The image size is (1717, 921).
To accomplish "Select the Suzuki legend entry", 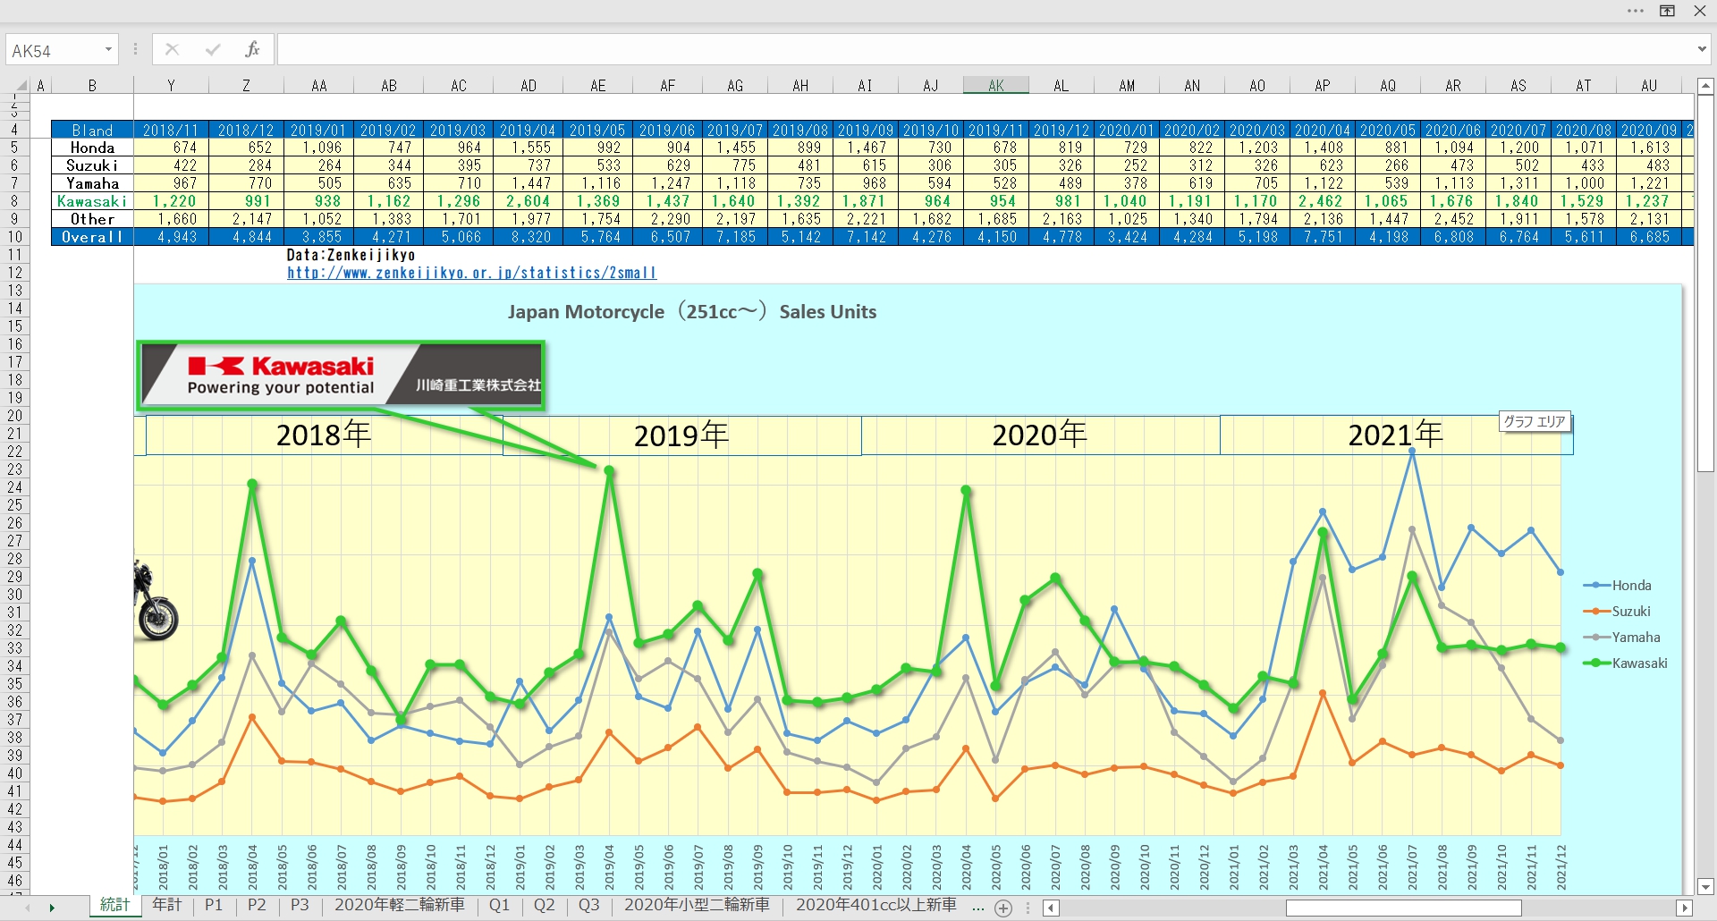I will click(1618, 612).
